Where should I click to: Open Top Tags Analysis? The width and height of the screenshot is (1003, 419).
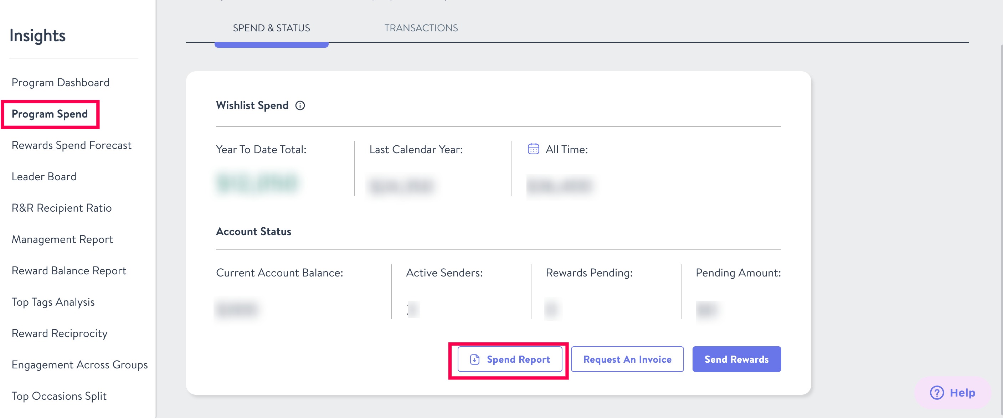pos(53,302)
